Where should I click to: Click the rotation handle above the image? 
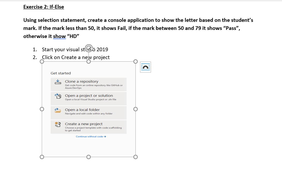88,48
